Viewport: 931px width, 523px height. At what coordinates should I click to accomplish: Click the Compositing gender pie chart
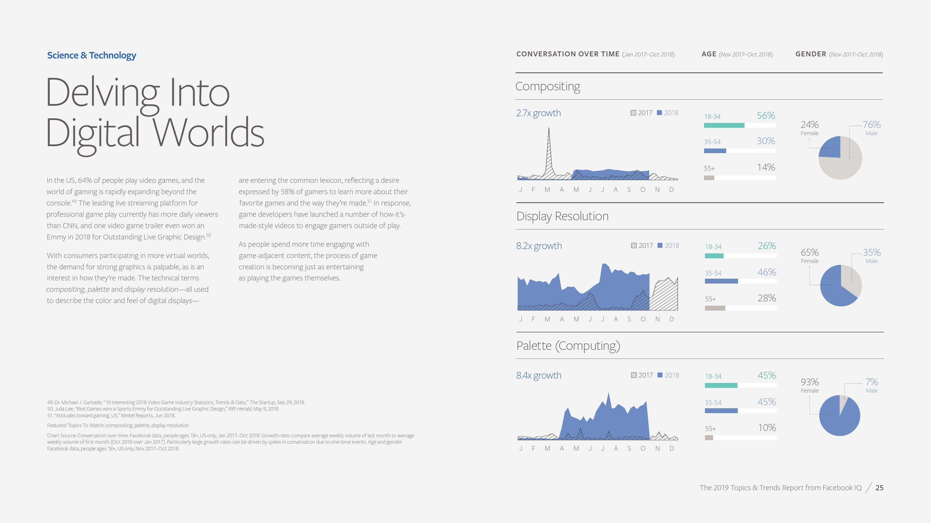pos(840,158)
